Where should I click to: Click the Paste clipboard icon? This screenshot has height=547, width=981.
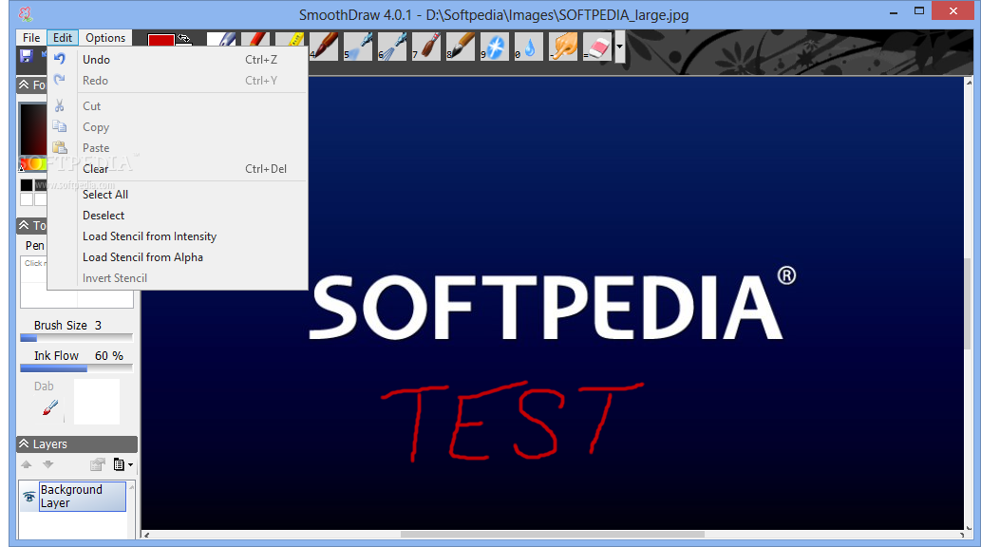60,148
